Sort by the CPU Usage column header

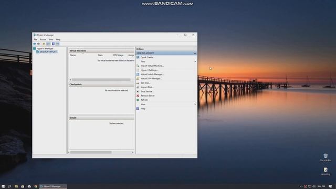118,55
